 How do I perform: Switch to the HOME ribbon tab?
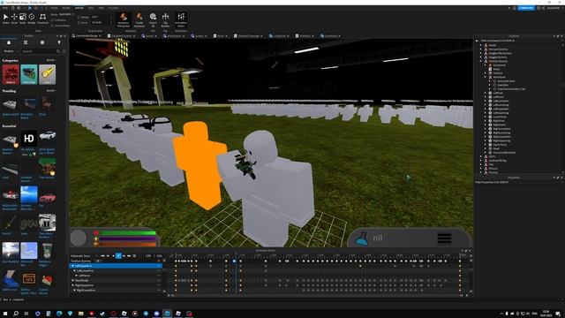tap(54, 8)
